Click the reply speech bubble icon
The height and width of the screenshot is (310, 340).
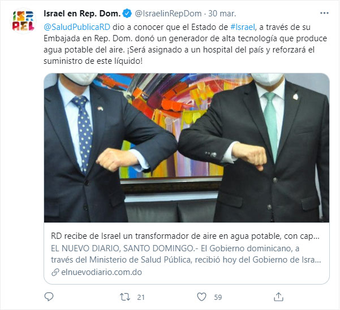[49, 297]
